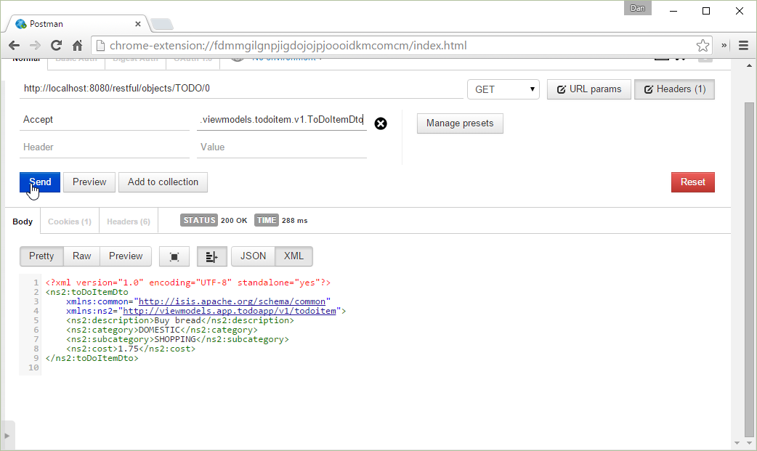Click Add to collection
The width and height of the screenshot is (757, 451).
pos(163,182)
